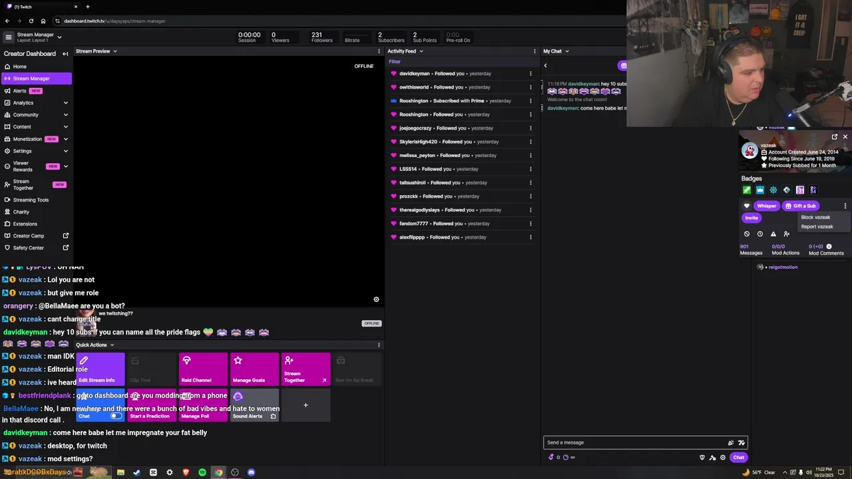Open the Stream Preview panel options menu
Screen dimensions: 852x479
379,51
